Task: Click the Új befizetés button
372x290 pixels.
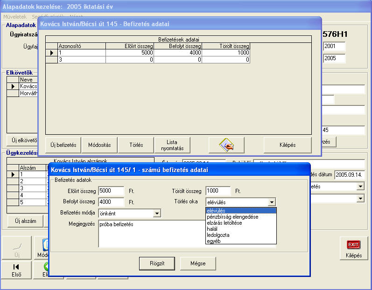Action: point(63,145)
